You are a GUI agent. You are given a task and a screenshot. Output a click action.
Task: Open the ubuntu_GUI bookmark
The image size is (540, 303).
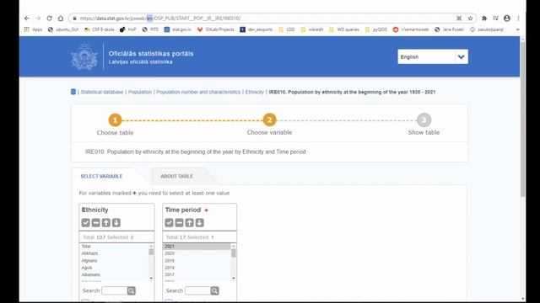tap(63, 29)
